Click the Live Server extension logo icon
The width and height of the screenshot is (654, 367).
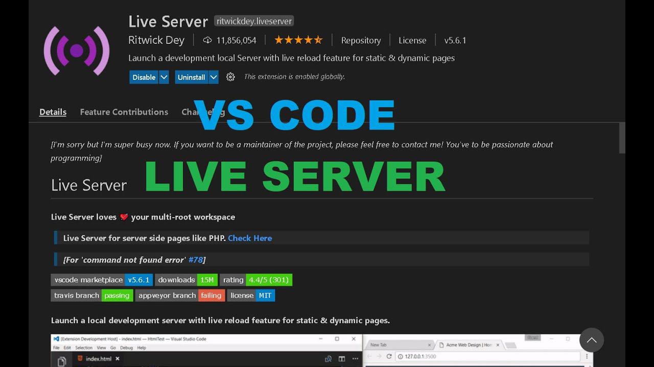click(x=77, y=50)
